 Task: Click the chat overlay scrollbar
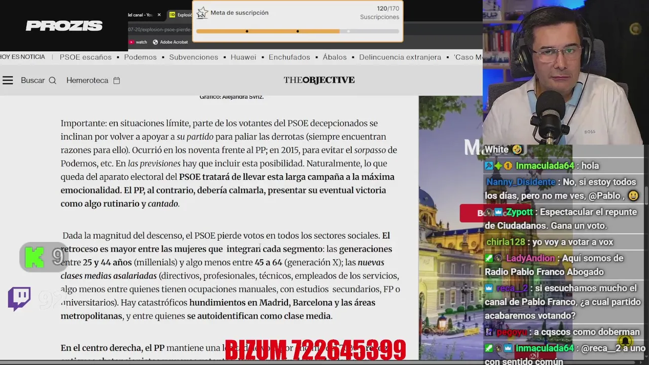(x=646, y=195)
